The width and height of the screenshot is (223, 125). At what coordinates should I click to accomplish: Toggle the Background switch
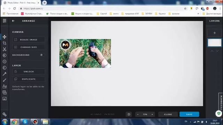[42, 55]
